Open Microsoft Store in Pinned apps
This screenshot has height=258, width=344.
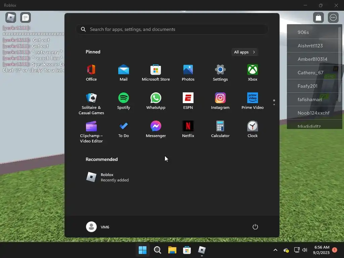coord(156,73)
